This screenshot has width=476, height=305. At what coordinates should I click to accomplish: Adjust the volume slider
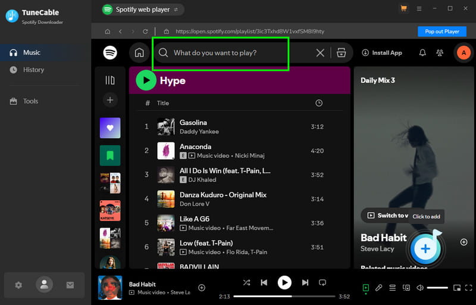[x=437, y=288]
